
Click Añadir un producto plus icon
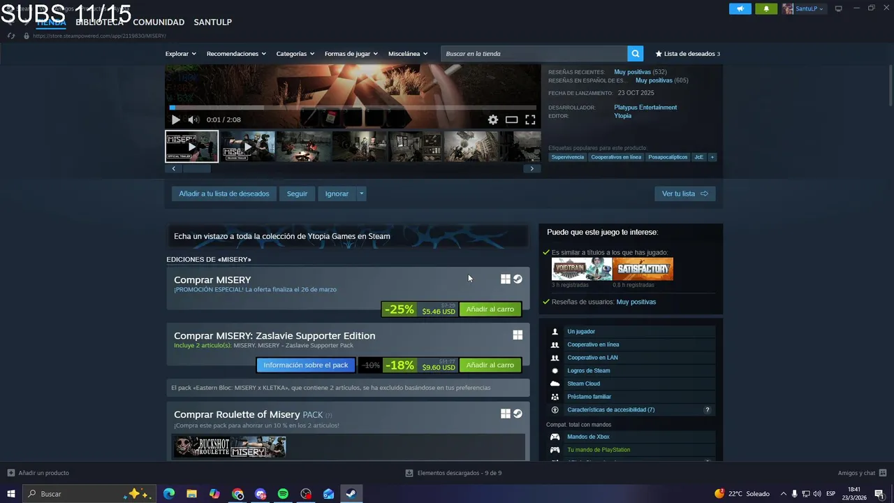(10, 473)
